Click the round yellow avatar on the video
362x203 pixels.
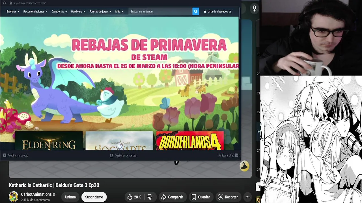click(x=244, y=166)
